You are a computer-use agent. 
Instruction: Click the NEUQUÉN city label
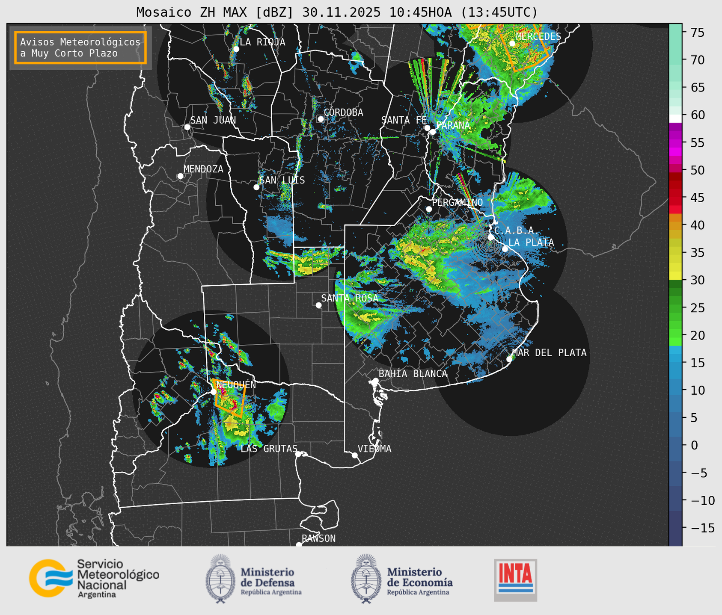click(x=236, y=385)
